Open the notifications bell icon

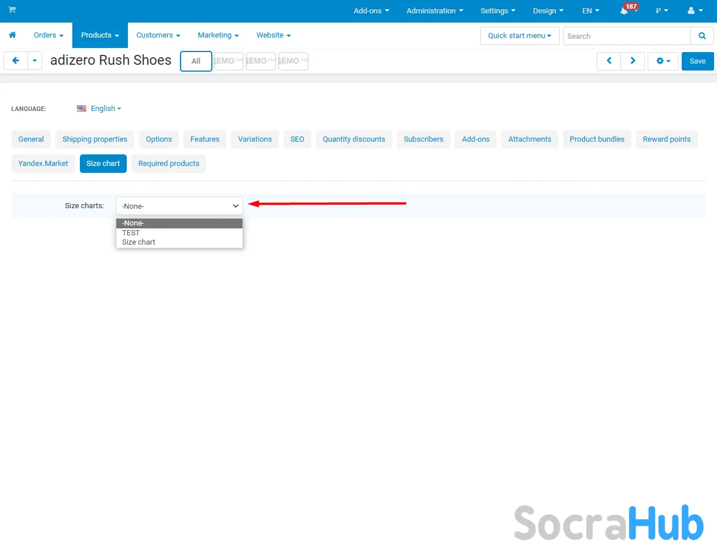[624, 11]
